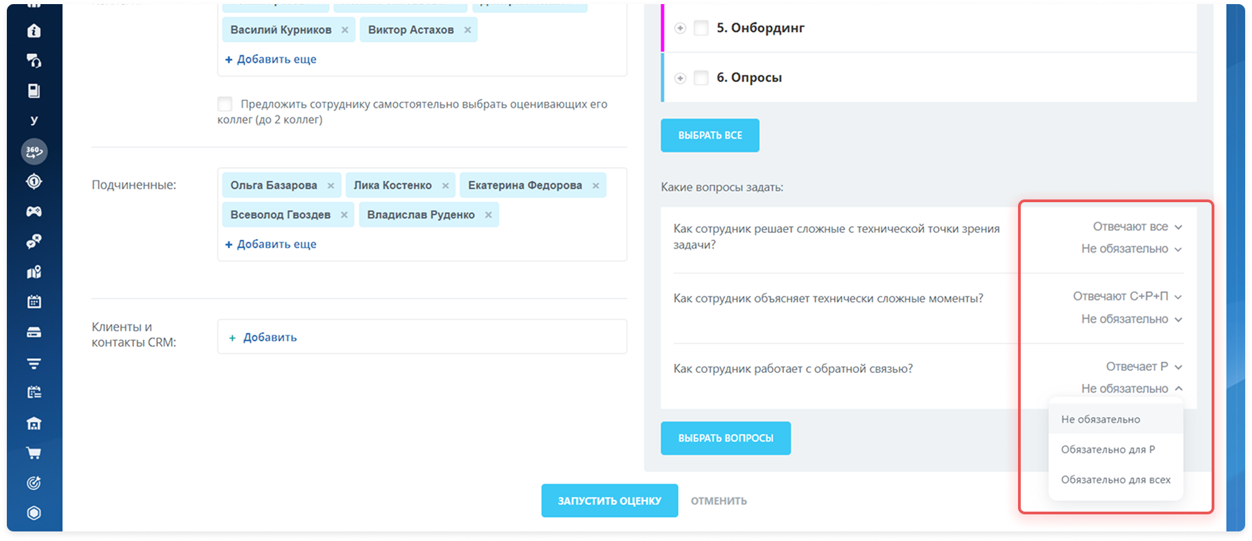This screenshot has height=541, width=1252.
Task: Open the home info icon in sidebar
Action: 34,31
